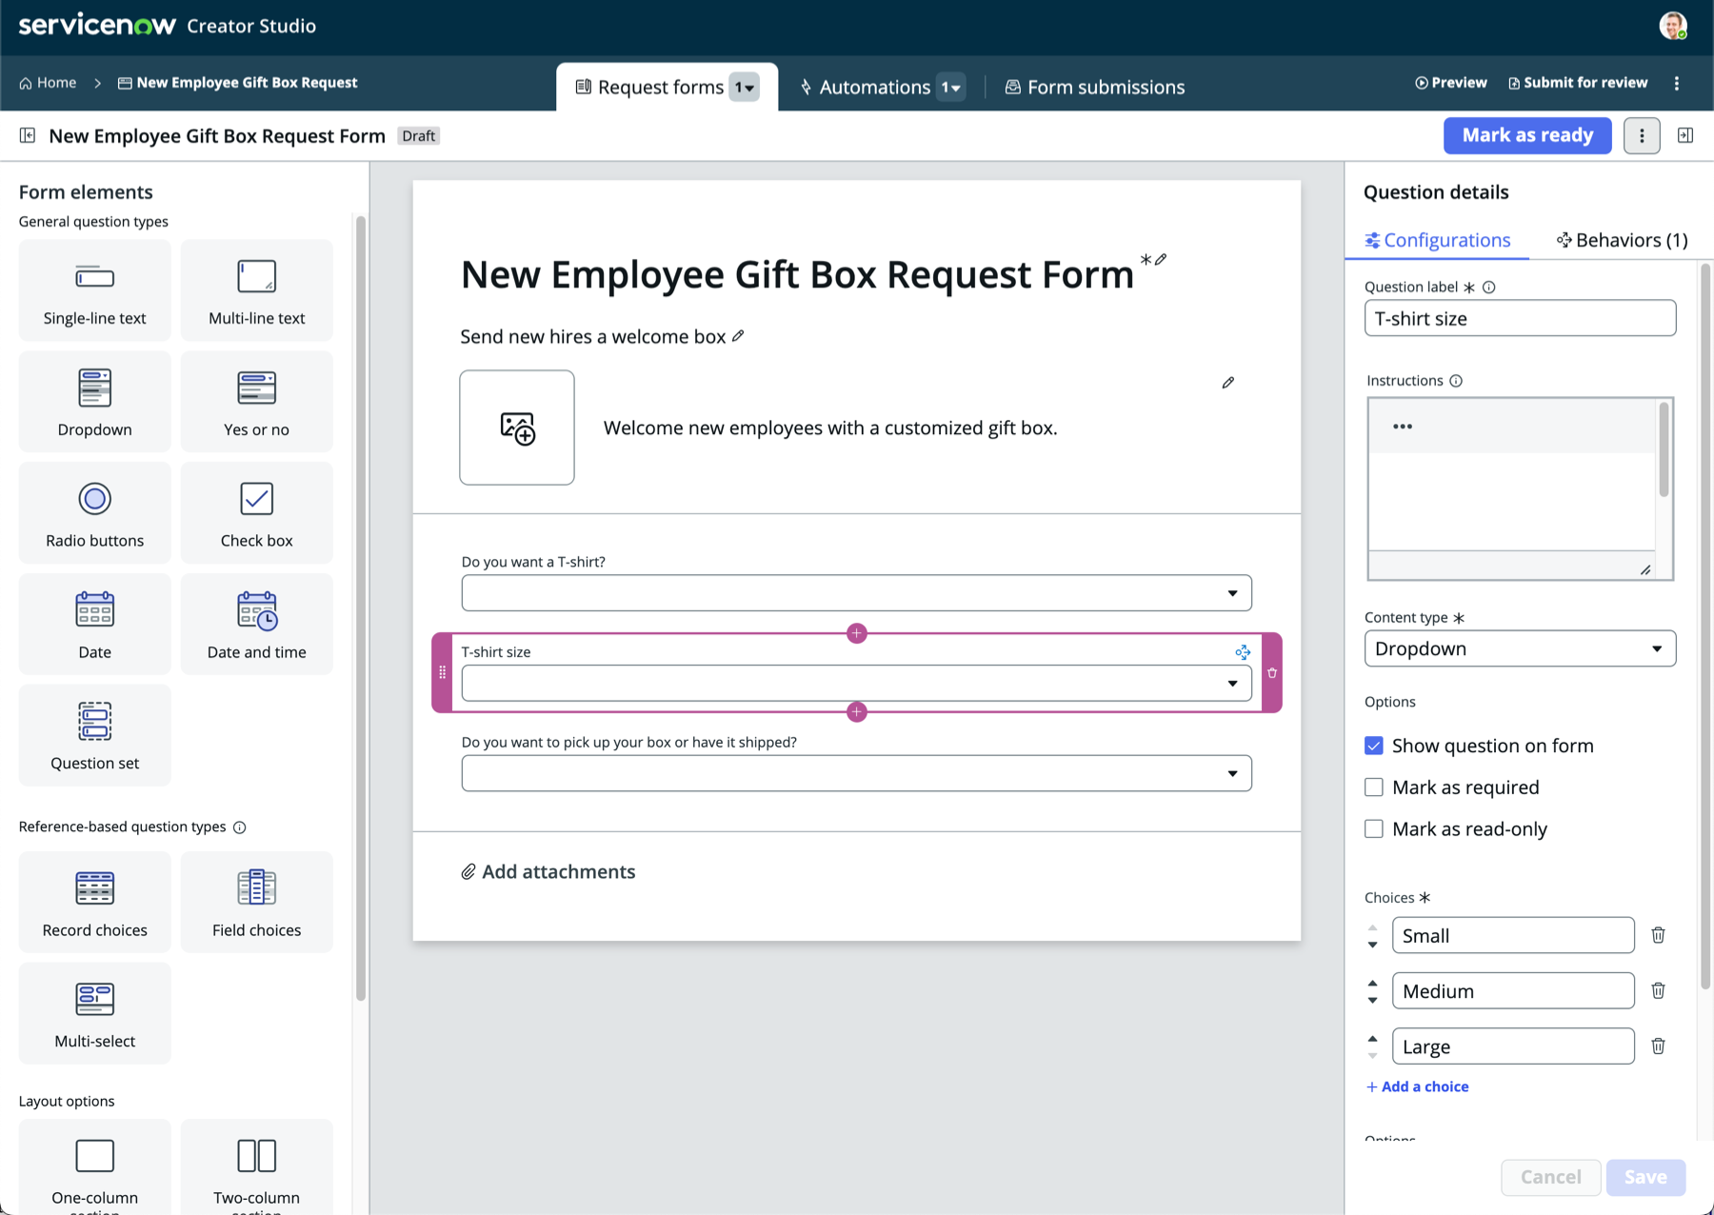
Task: Go to Home breadcrumb
Action: click(x=48, y=83)
